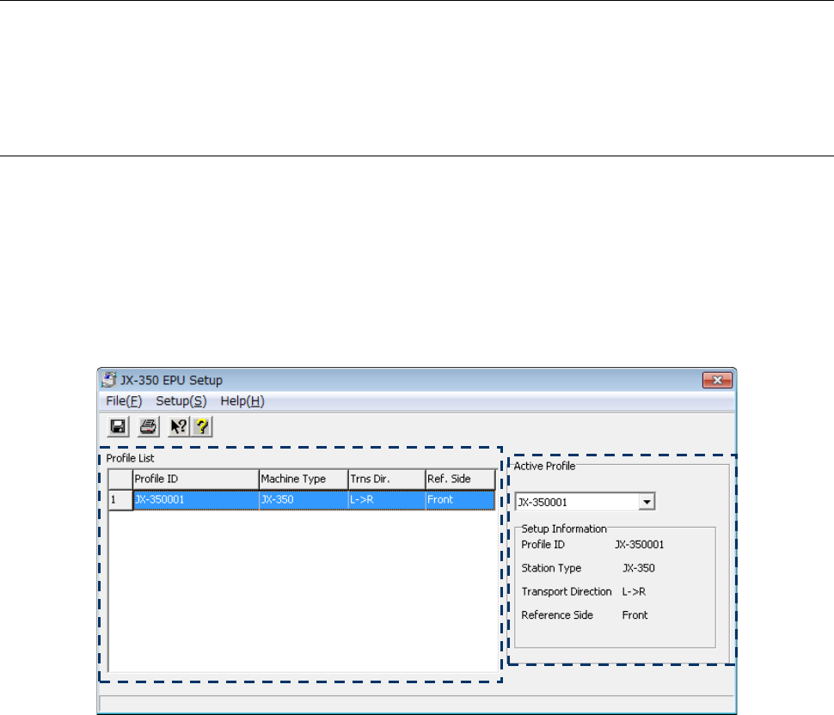Close the JX-350 EPU Setup window

click(717, 380)
